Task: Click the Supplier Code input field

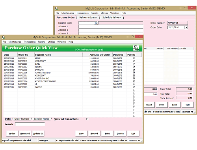Action: coord(87,23)
